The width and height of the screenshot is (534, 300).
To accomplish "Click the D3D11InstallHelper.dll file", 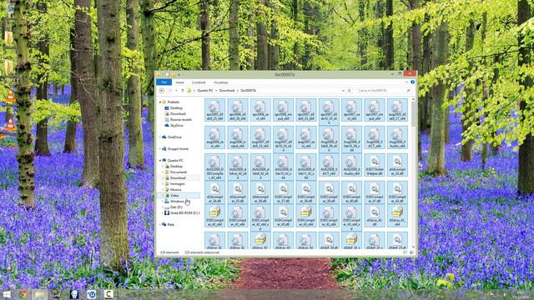I will coord(375,165).
